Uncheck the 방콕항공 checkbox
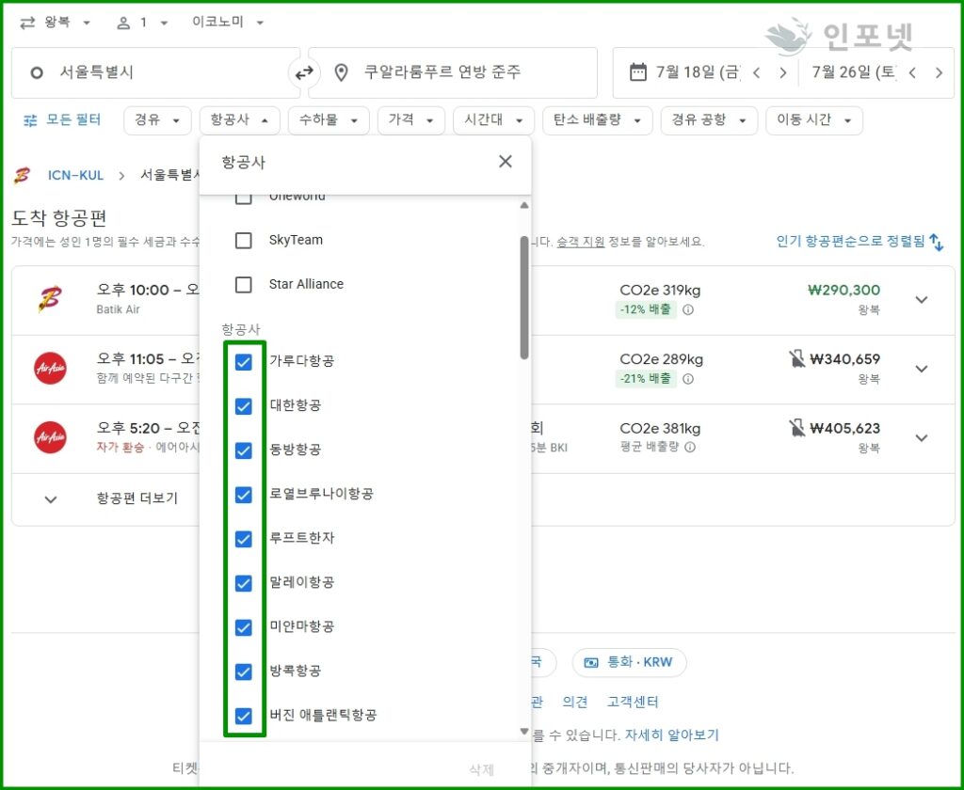The image size is (964, 790). 244,671
